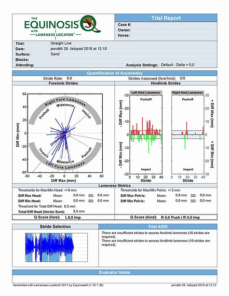Click the Diff Max Head: label

coord(30,196)
